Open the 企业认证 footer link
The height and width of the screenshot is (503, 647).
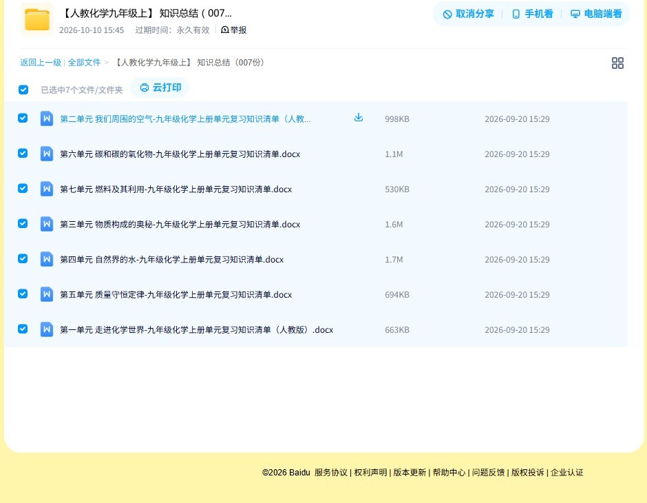pyautogui.click(x=567, y=473)
